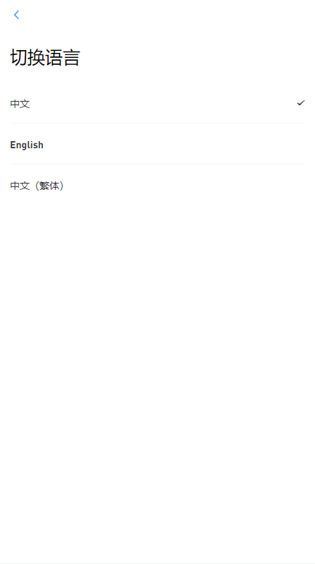Leave language settings with back icon

[x=16, y=15]
